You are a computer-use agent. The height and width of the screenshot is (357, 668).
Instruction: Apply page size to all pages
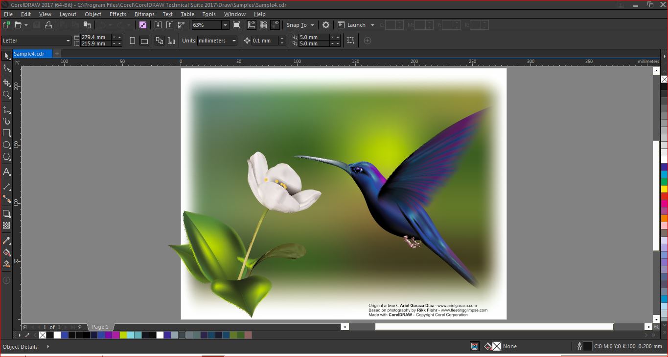point(159,41)
